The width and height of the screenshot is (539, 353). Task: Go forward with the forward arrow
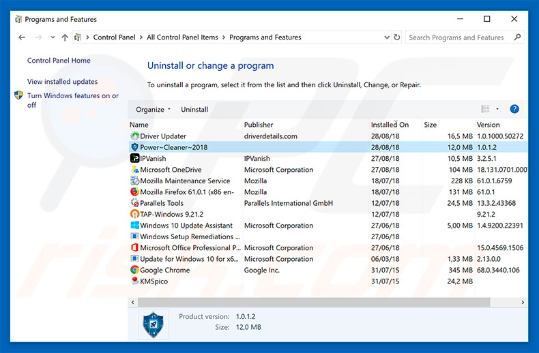(x=38, y=37)
